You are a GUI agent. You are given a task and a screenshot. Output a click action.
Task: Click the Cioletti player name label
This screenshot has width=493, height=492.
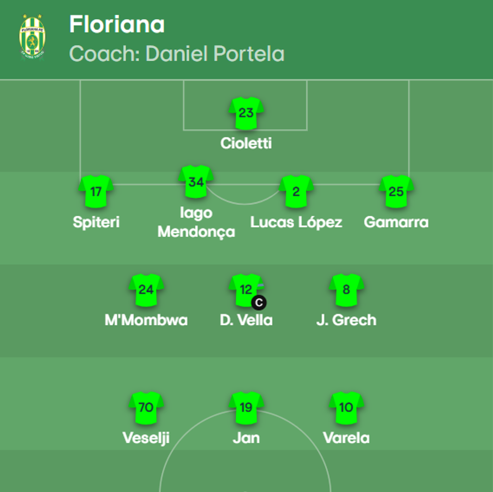[246, 143]
